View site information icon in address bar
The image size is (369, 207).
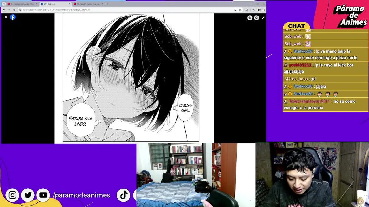tap(20, 10)
